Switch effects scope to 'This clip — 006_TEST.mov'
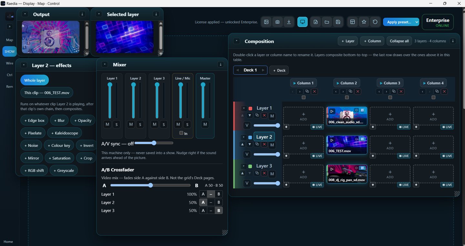The image size is (465, 246). click(x=47, y=93)
